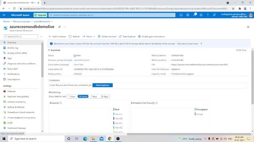Viewport: 254px width, 142px height.
Task: Go to Home breadcrumb
Action: point(6,21)
